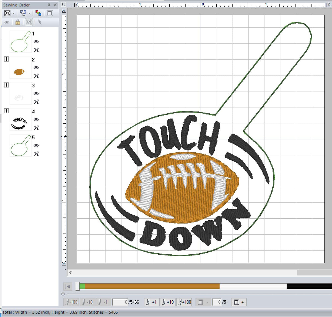
Task: Click the needle -1 stitch icon
Action: [x=103, y=302]
